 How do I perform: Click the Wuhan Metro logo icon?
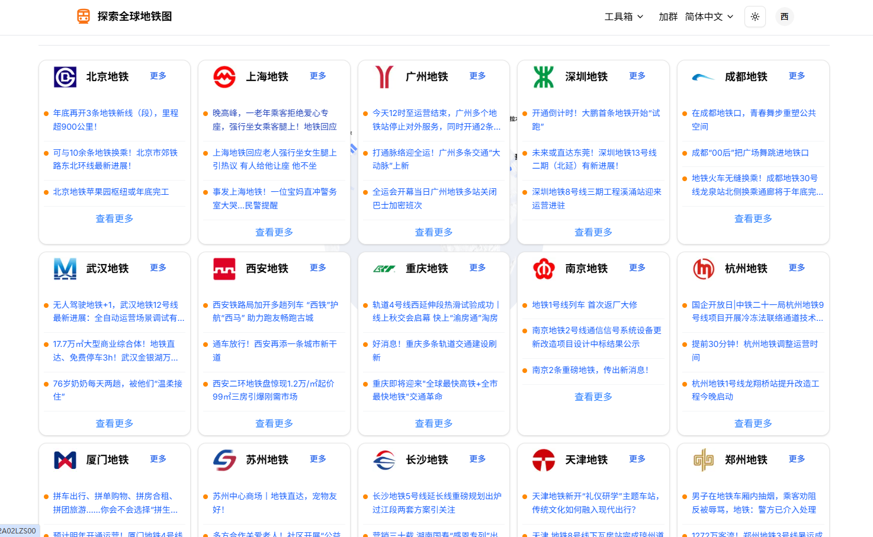tap(65, 269)
